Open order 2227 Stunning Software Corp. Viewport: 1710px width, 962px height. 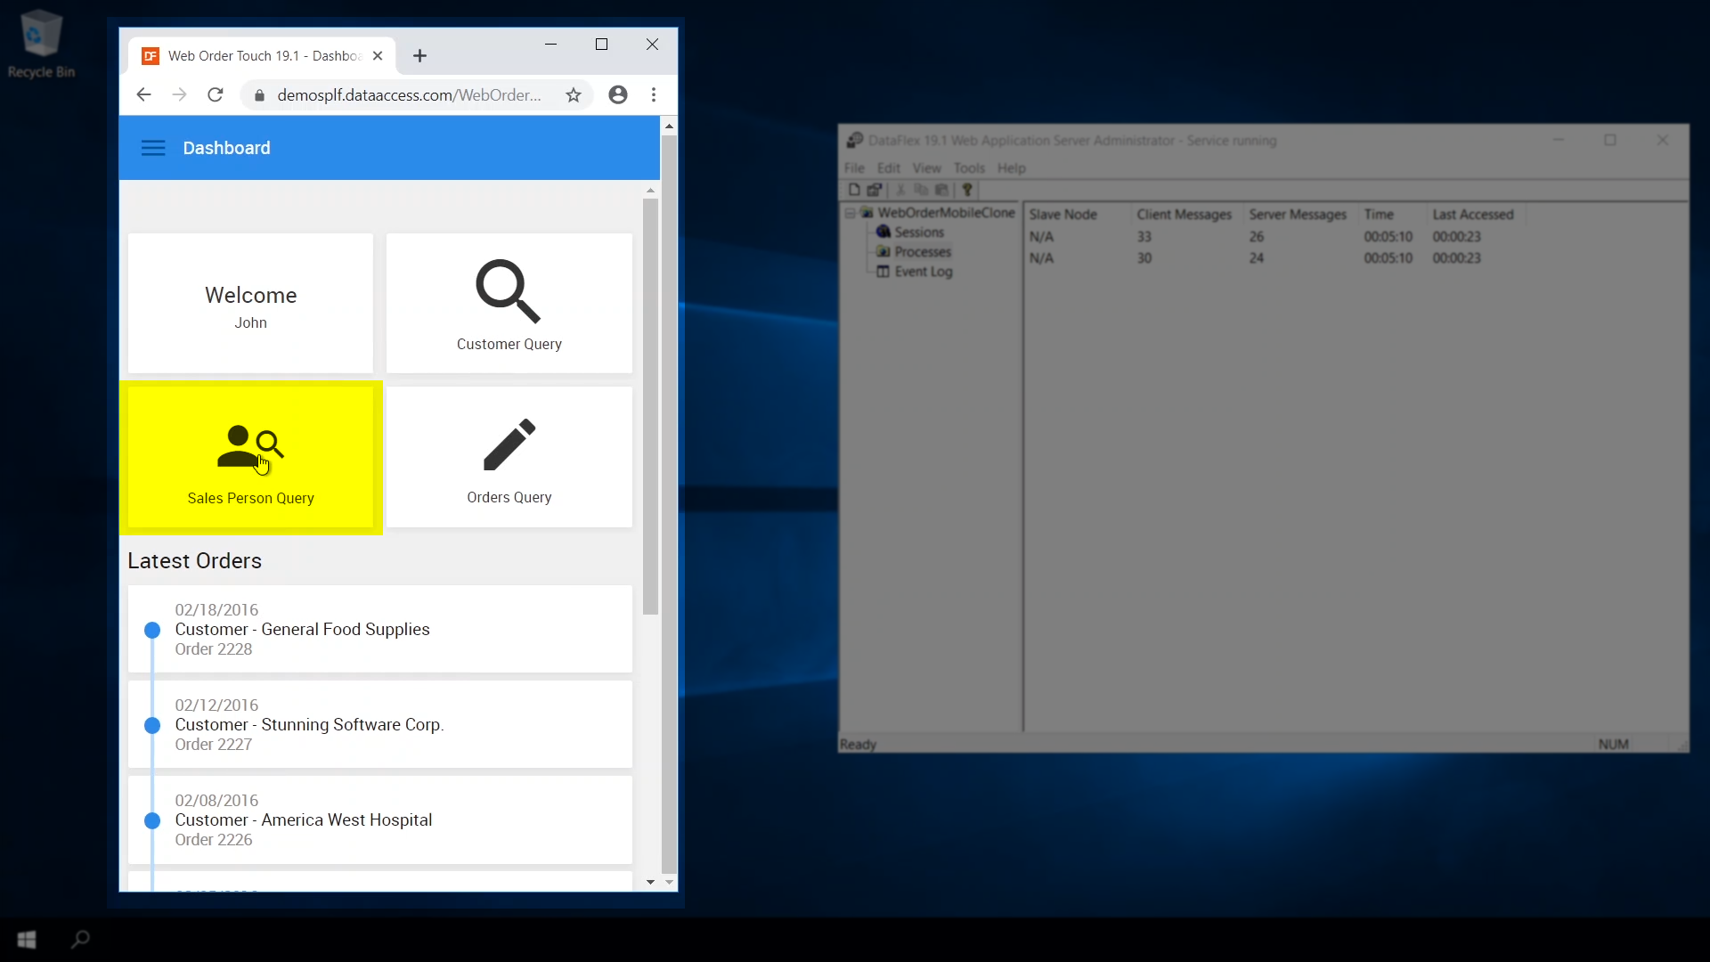point(380,724)
